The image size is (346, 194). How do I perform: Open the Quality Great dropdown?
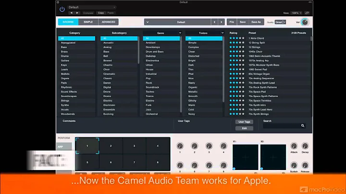[x=280, y=22]
